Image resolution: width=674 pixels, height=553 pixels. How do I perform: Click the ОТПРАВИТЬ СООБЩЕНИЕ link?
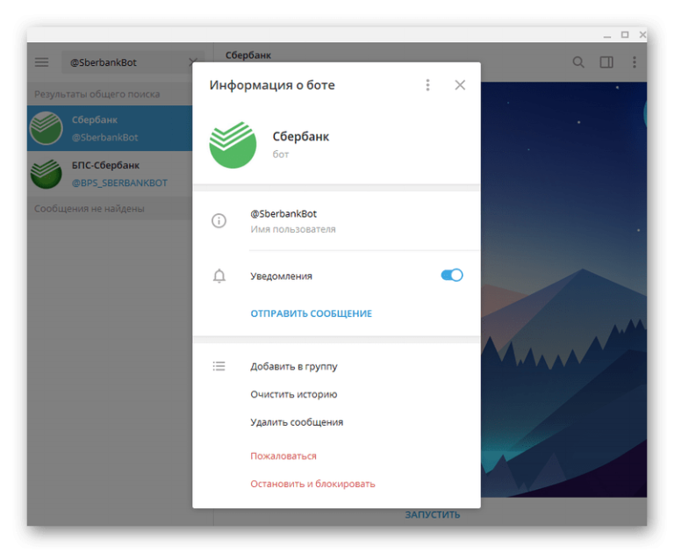tap(311, 313)
